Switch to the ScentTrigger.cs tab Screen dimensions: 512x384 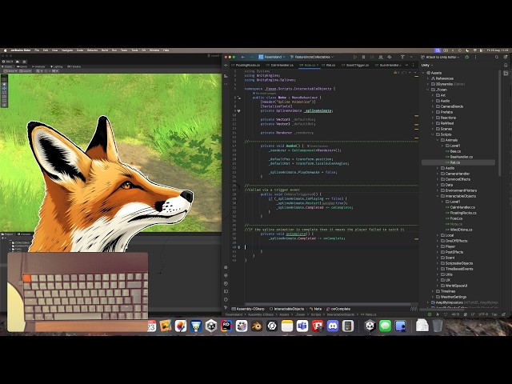coord(355,66)
